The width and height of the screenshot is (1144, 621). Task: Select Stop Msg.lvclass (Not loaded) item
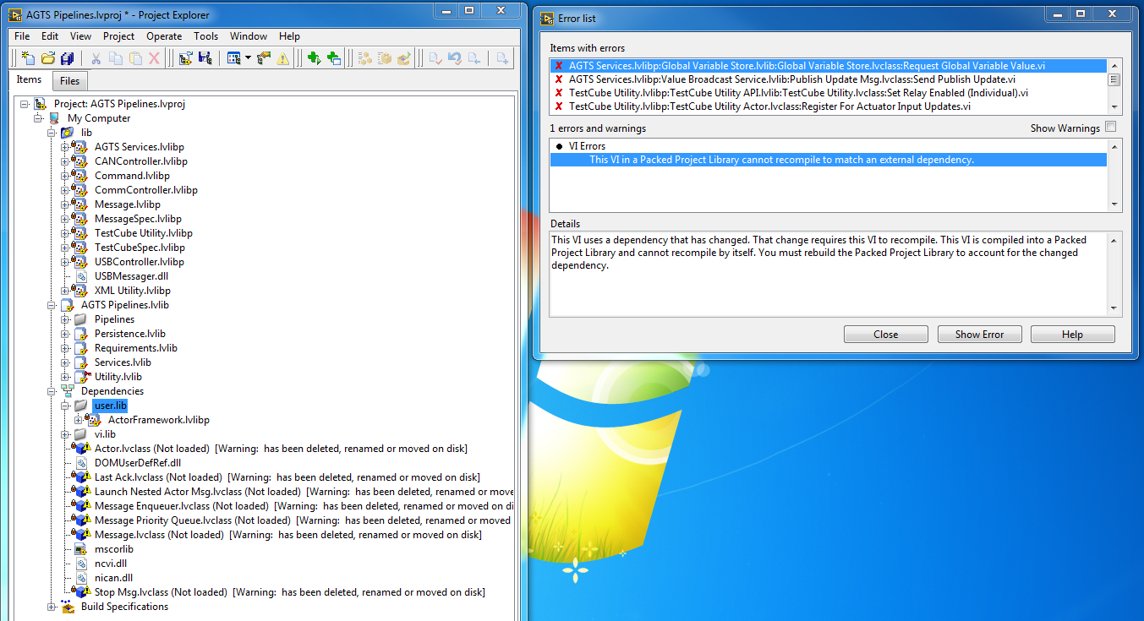coord(289,592)
